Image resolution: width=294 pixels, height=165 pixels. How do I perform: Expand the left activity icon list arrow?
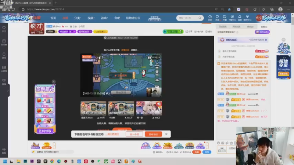click(x=54, y=145)
